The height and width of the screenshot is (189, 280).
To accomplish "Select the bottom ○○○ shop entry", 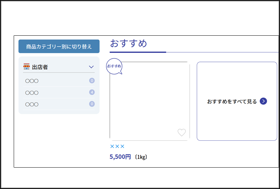I will point(59,104).
